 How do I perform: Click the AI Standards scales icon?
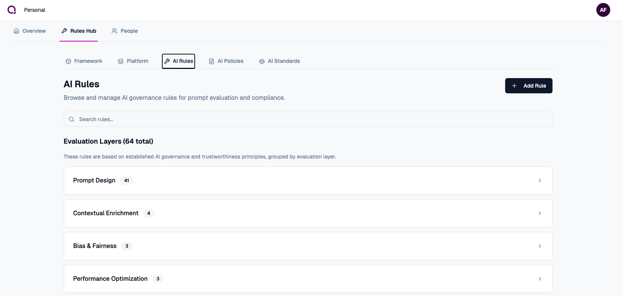tap(262, 61)
